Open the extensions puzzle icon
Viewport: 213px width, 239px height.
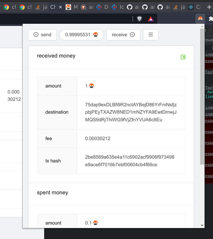(211, 19)
